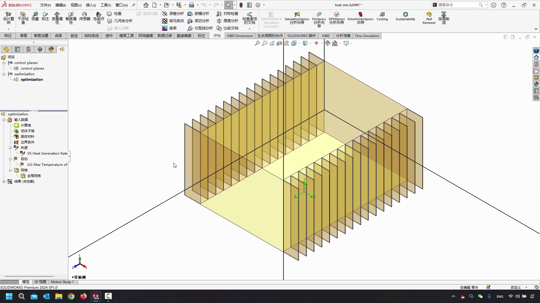Screen dimensions: 540x303
Task: Click 整屏显示全图 zoom-to-fit icon
Action: [257, 43]
